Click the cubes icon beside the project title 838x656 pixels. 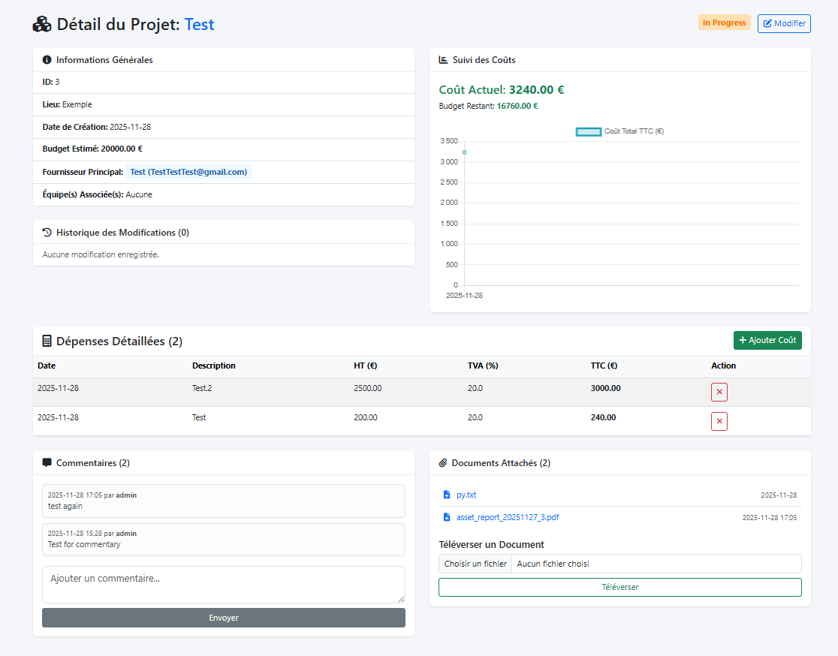42,24
